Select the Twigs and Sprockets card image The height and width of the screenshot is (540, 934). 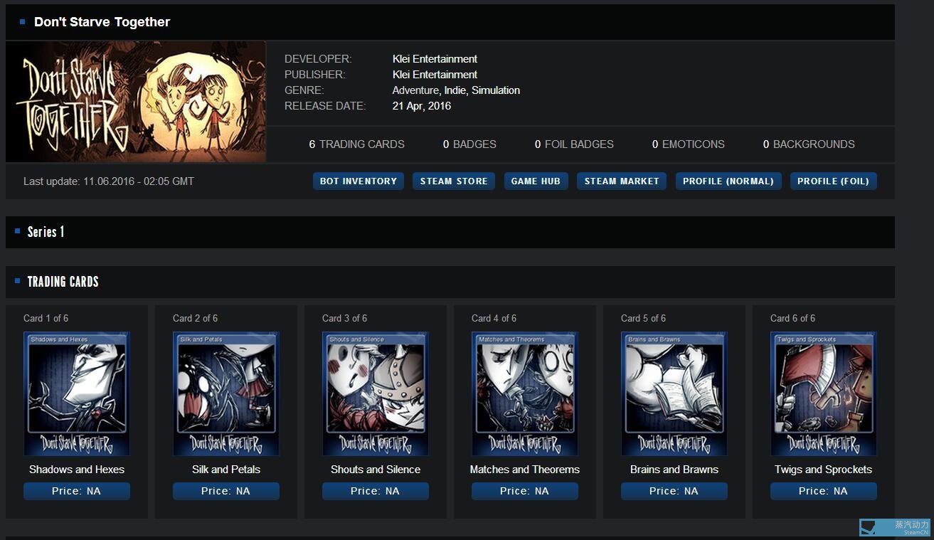coord(824,393)
